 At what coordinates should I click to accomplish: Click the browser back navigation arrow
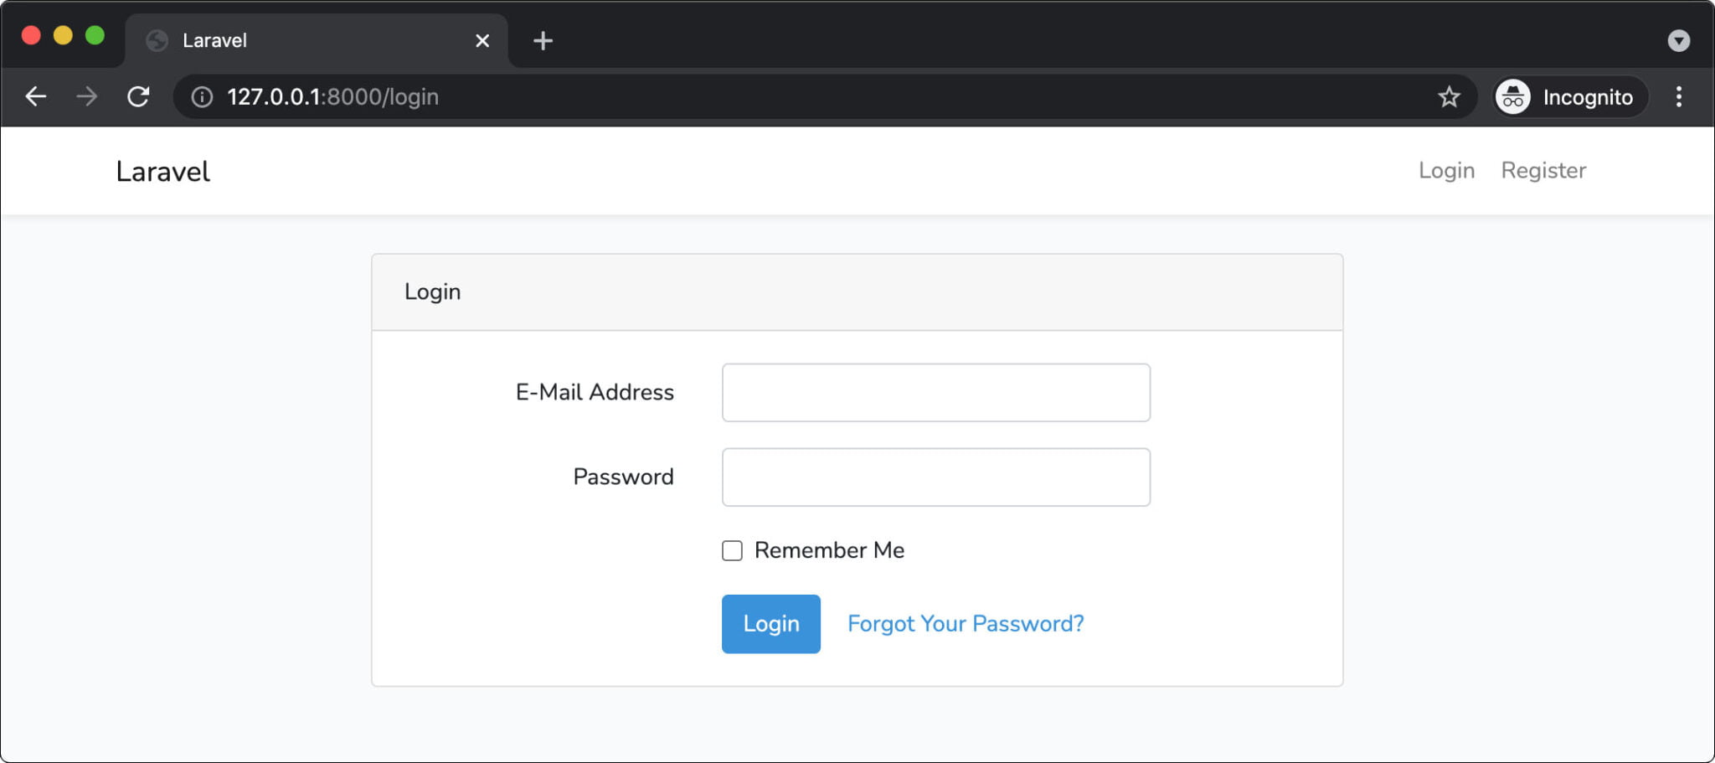[x=36, y=96]
